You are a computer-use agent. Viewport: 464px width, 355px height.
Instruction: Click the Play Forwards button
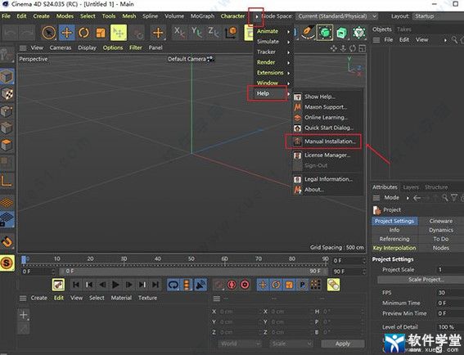[115, 285]
